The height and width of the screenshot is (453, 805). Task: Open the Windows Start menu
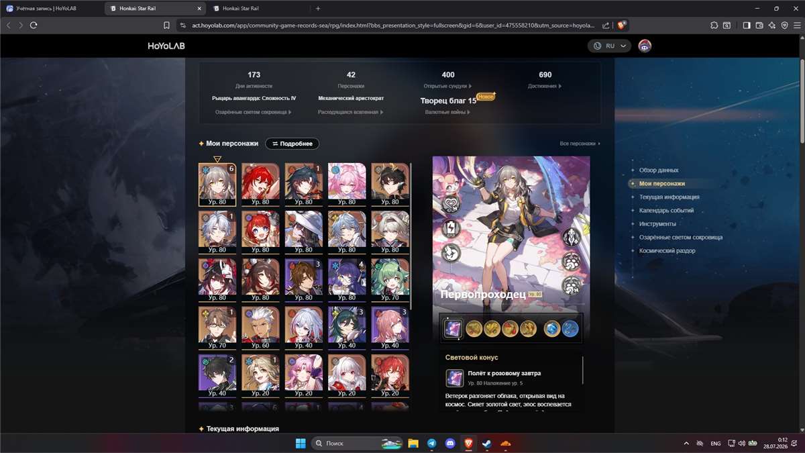tap(301, 443)
